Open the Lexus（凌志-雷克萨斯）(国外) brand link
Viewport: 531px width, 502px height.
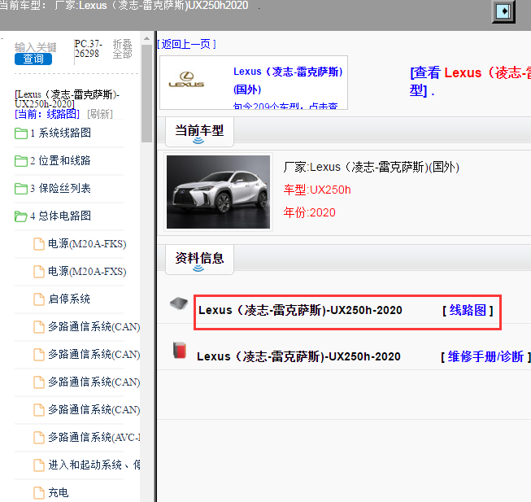pos(288,81)
